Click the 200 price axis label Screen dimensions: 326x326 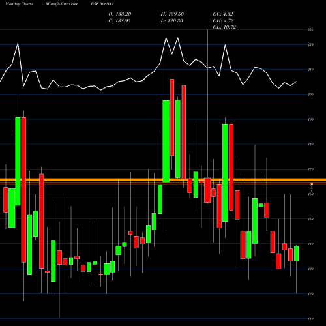coord(310,95)
